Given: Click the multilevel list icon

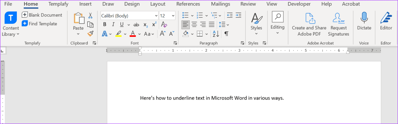Looking at the screenshot, I should (214, 15).
